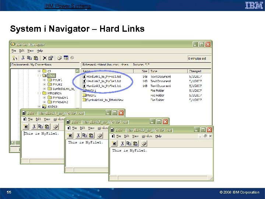Click Copy icon in HardLink3 editor toolbar
The width and height of the screenshot is (265, 199).
[129, 143]
